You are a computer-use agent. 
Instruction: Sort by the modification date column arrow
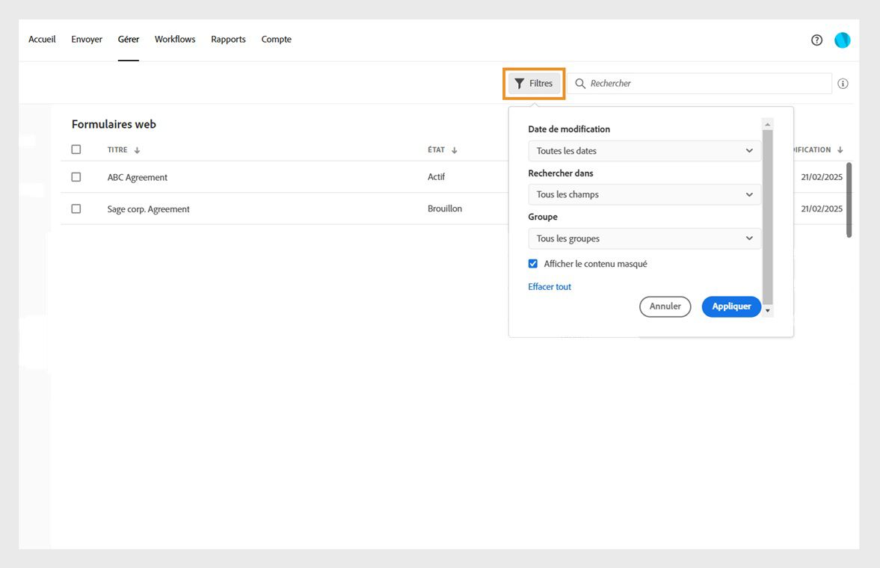(840, 149)
